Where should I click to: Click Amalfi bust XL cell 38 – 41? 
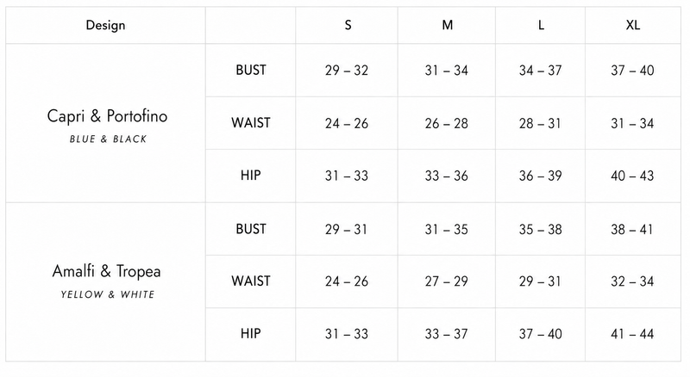(x=631, y=229)
